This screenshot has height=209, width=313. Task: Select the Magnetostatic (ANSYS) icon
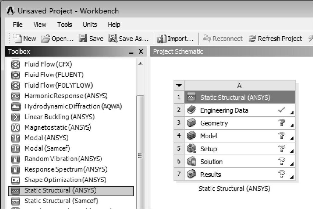pos(15,127)
